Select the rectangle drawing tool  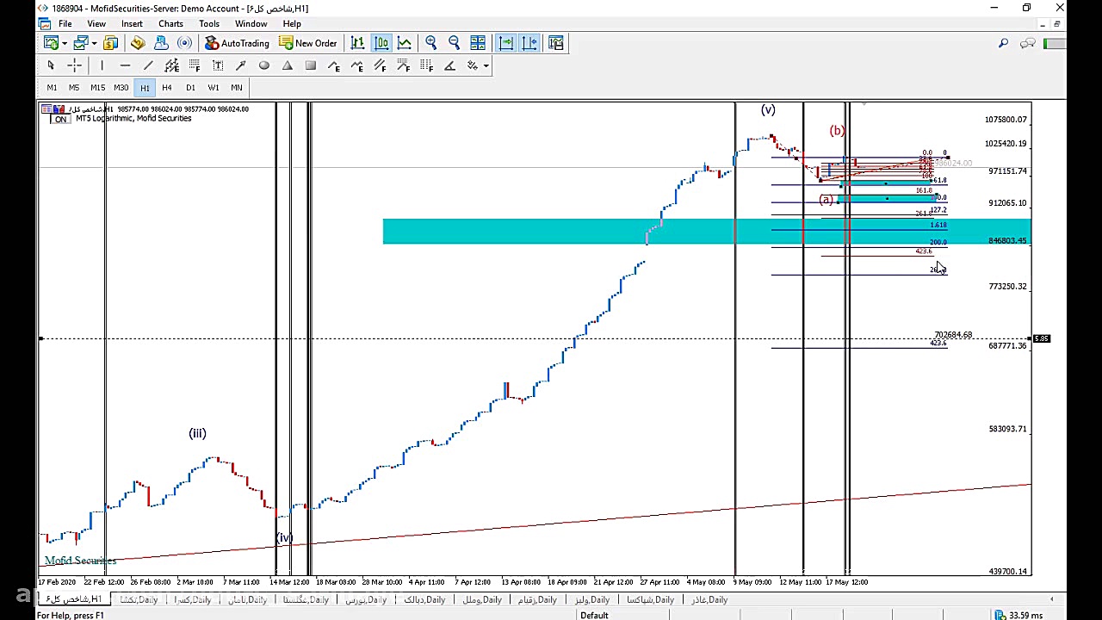pos(311,65)
